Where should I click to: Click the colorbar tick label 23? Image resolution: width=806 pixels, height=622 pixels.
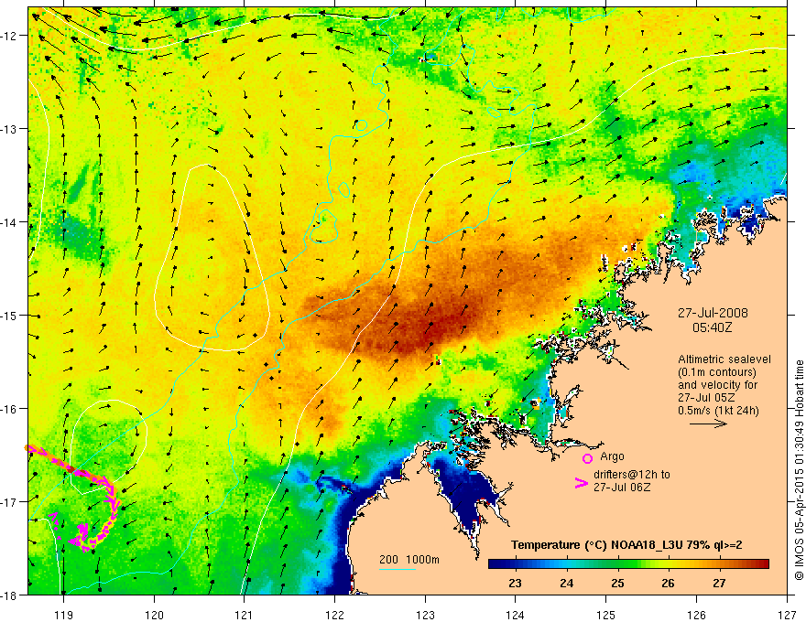[x=515, y=583]
